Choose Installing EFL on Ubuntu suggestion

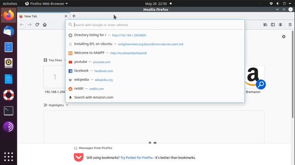[155, 44]
